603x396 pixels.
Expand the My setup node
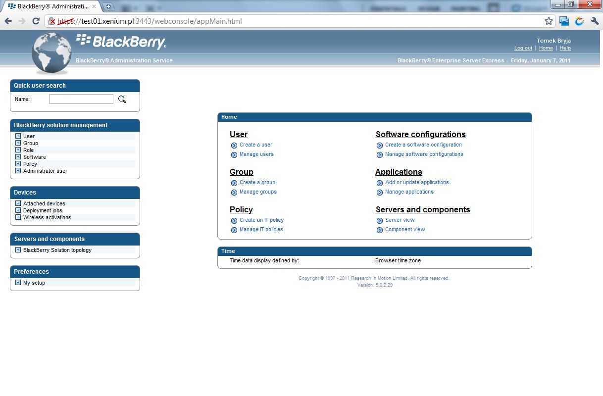18,283
